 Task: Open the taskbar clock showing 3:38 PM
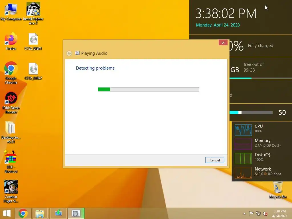click(x=279, y=213)
